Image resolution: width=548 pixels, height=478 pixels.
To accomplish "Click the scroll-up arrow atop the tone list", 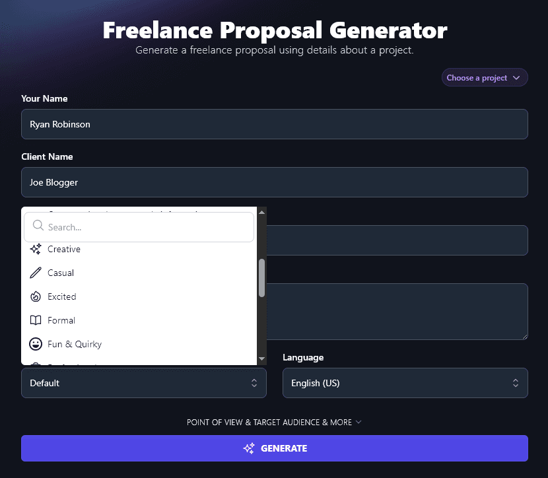I will tap(261, 212).
